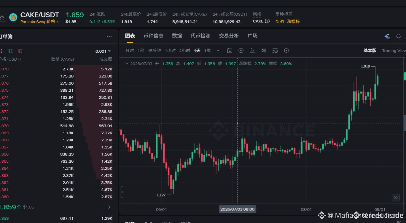Open the go-to-date calendar icon

coord(230,51)
